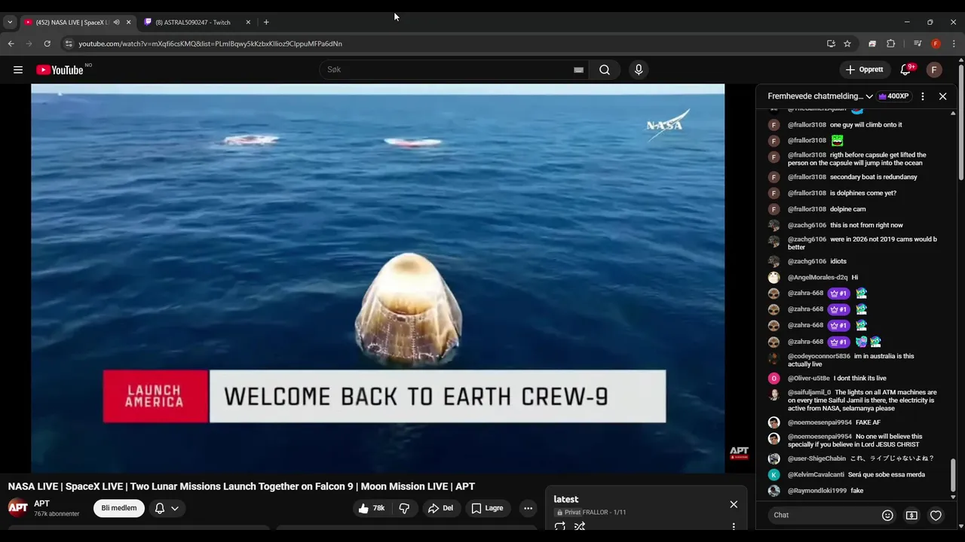Open YouTube account avatar menu
The height and width of the screenshot is (542, 965).
[934, 70]
